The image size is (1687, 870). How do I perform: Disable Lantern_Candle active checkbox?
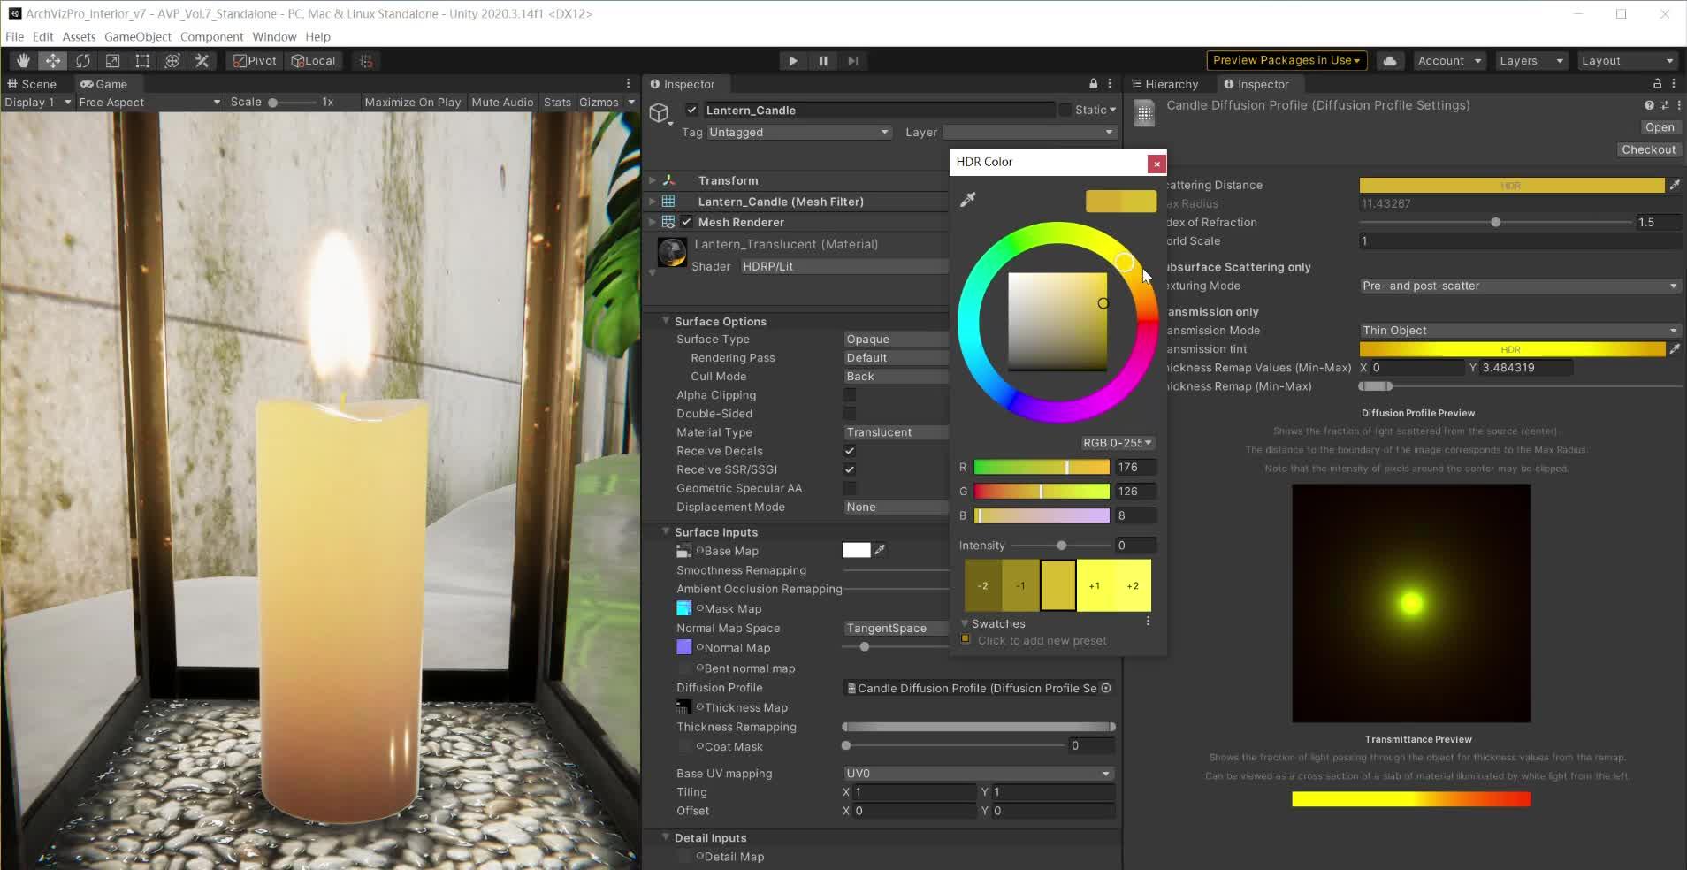692,111
